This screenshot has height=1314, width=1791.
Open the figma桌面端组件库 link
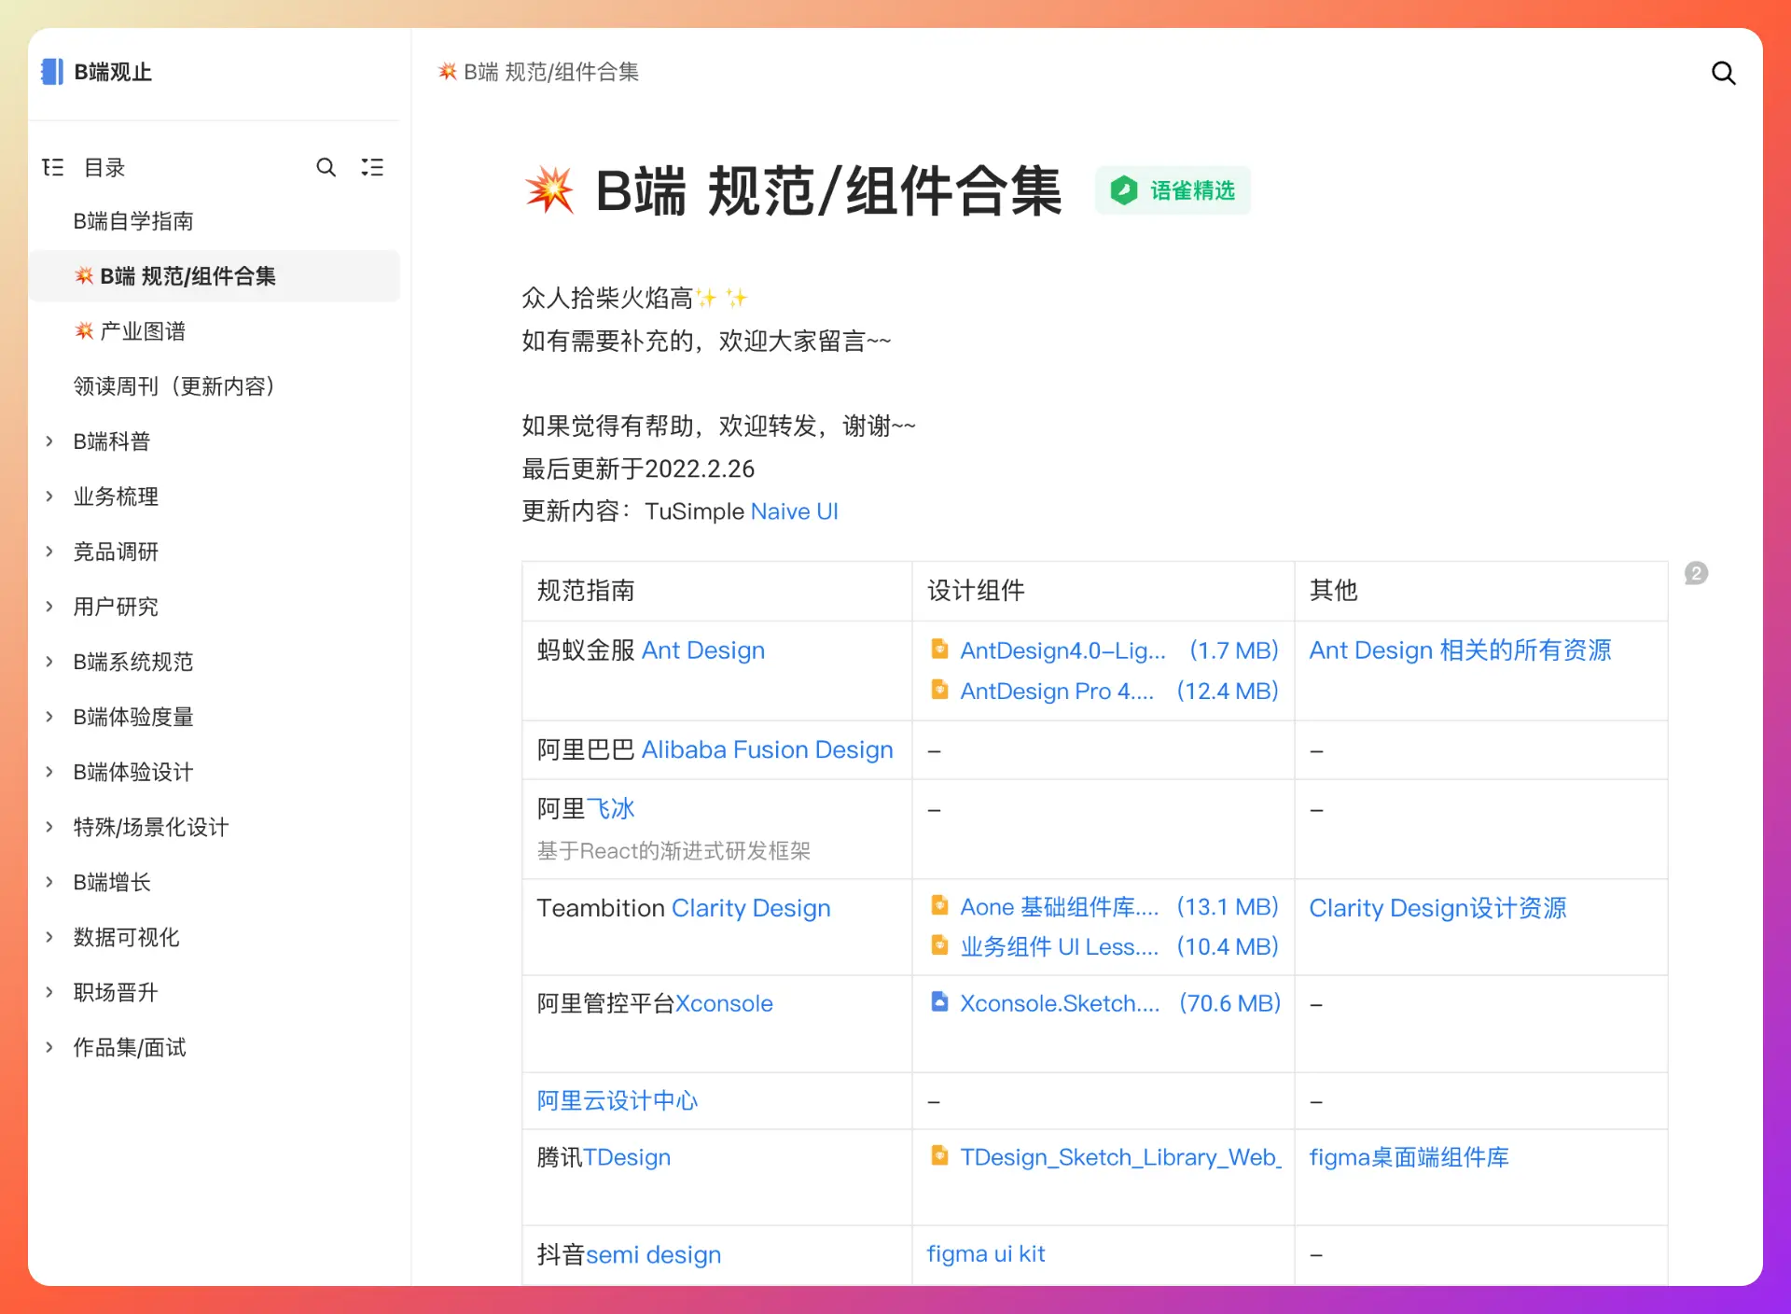tap(1409, 1157)
